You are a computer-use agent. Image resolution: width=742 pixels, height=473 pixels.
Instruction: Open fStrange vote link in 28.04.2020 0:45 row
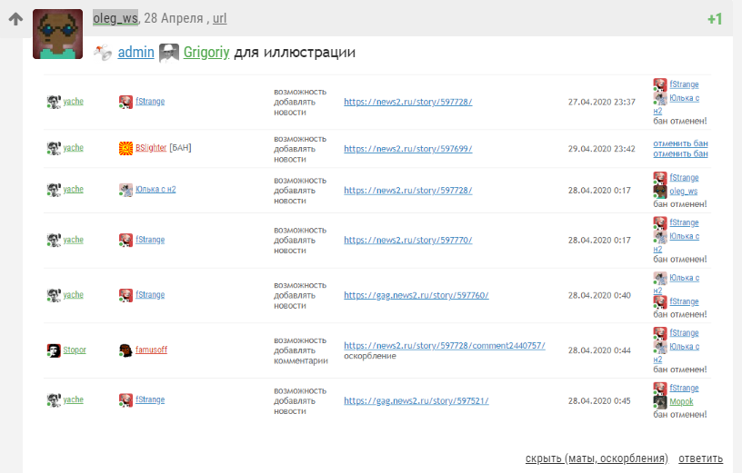[685, 388]
